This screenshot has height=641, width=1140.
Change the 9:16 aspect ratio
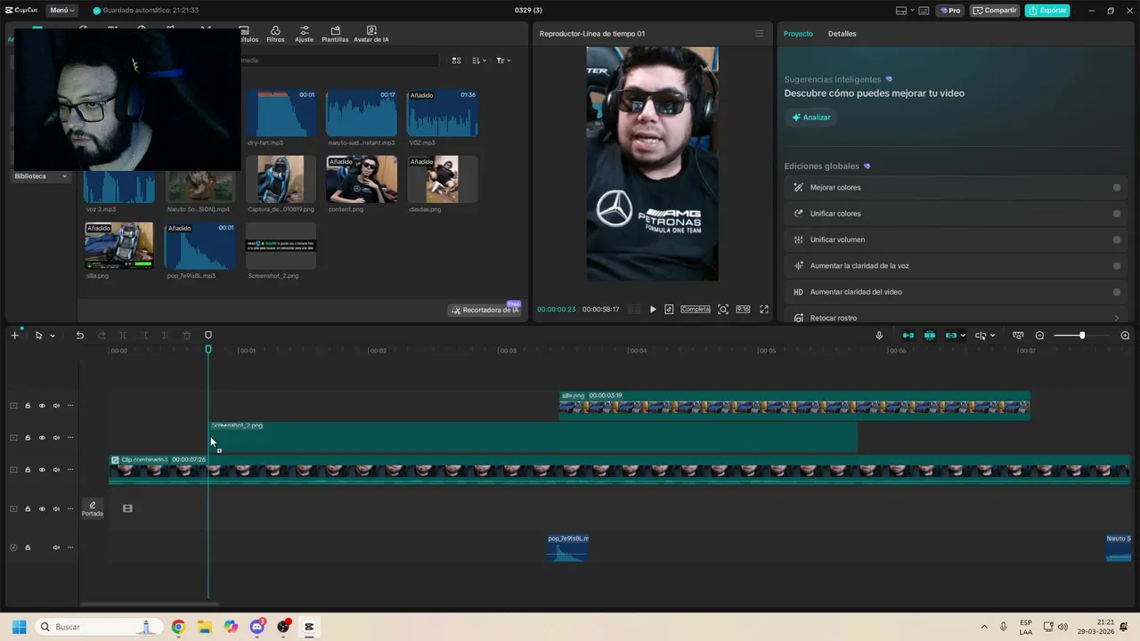[743, 310]
